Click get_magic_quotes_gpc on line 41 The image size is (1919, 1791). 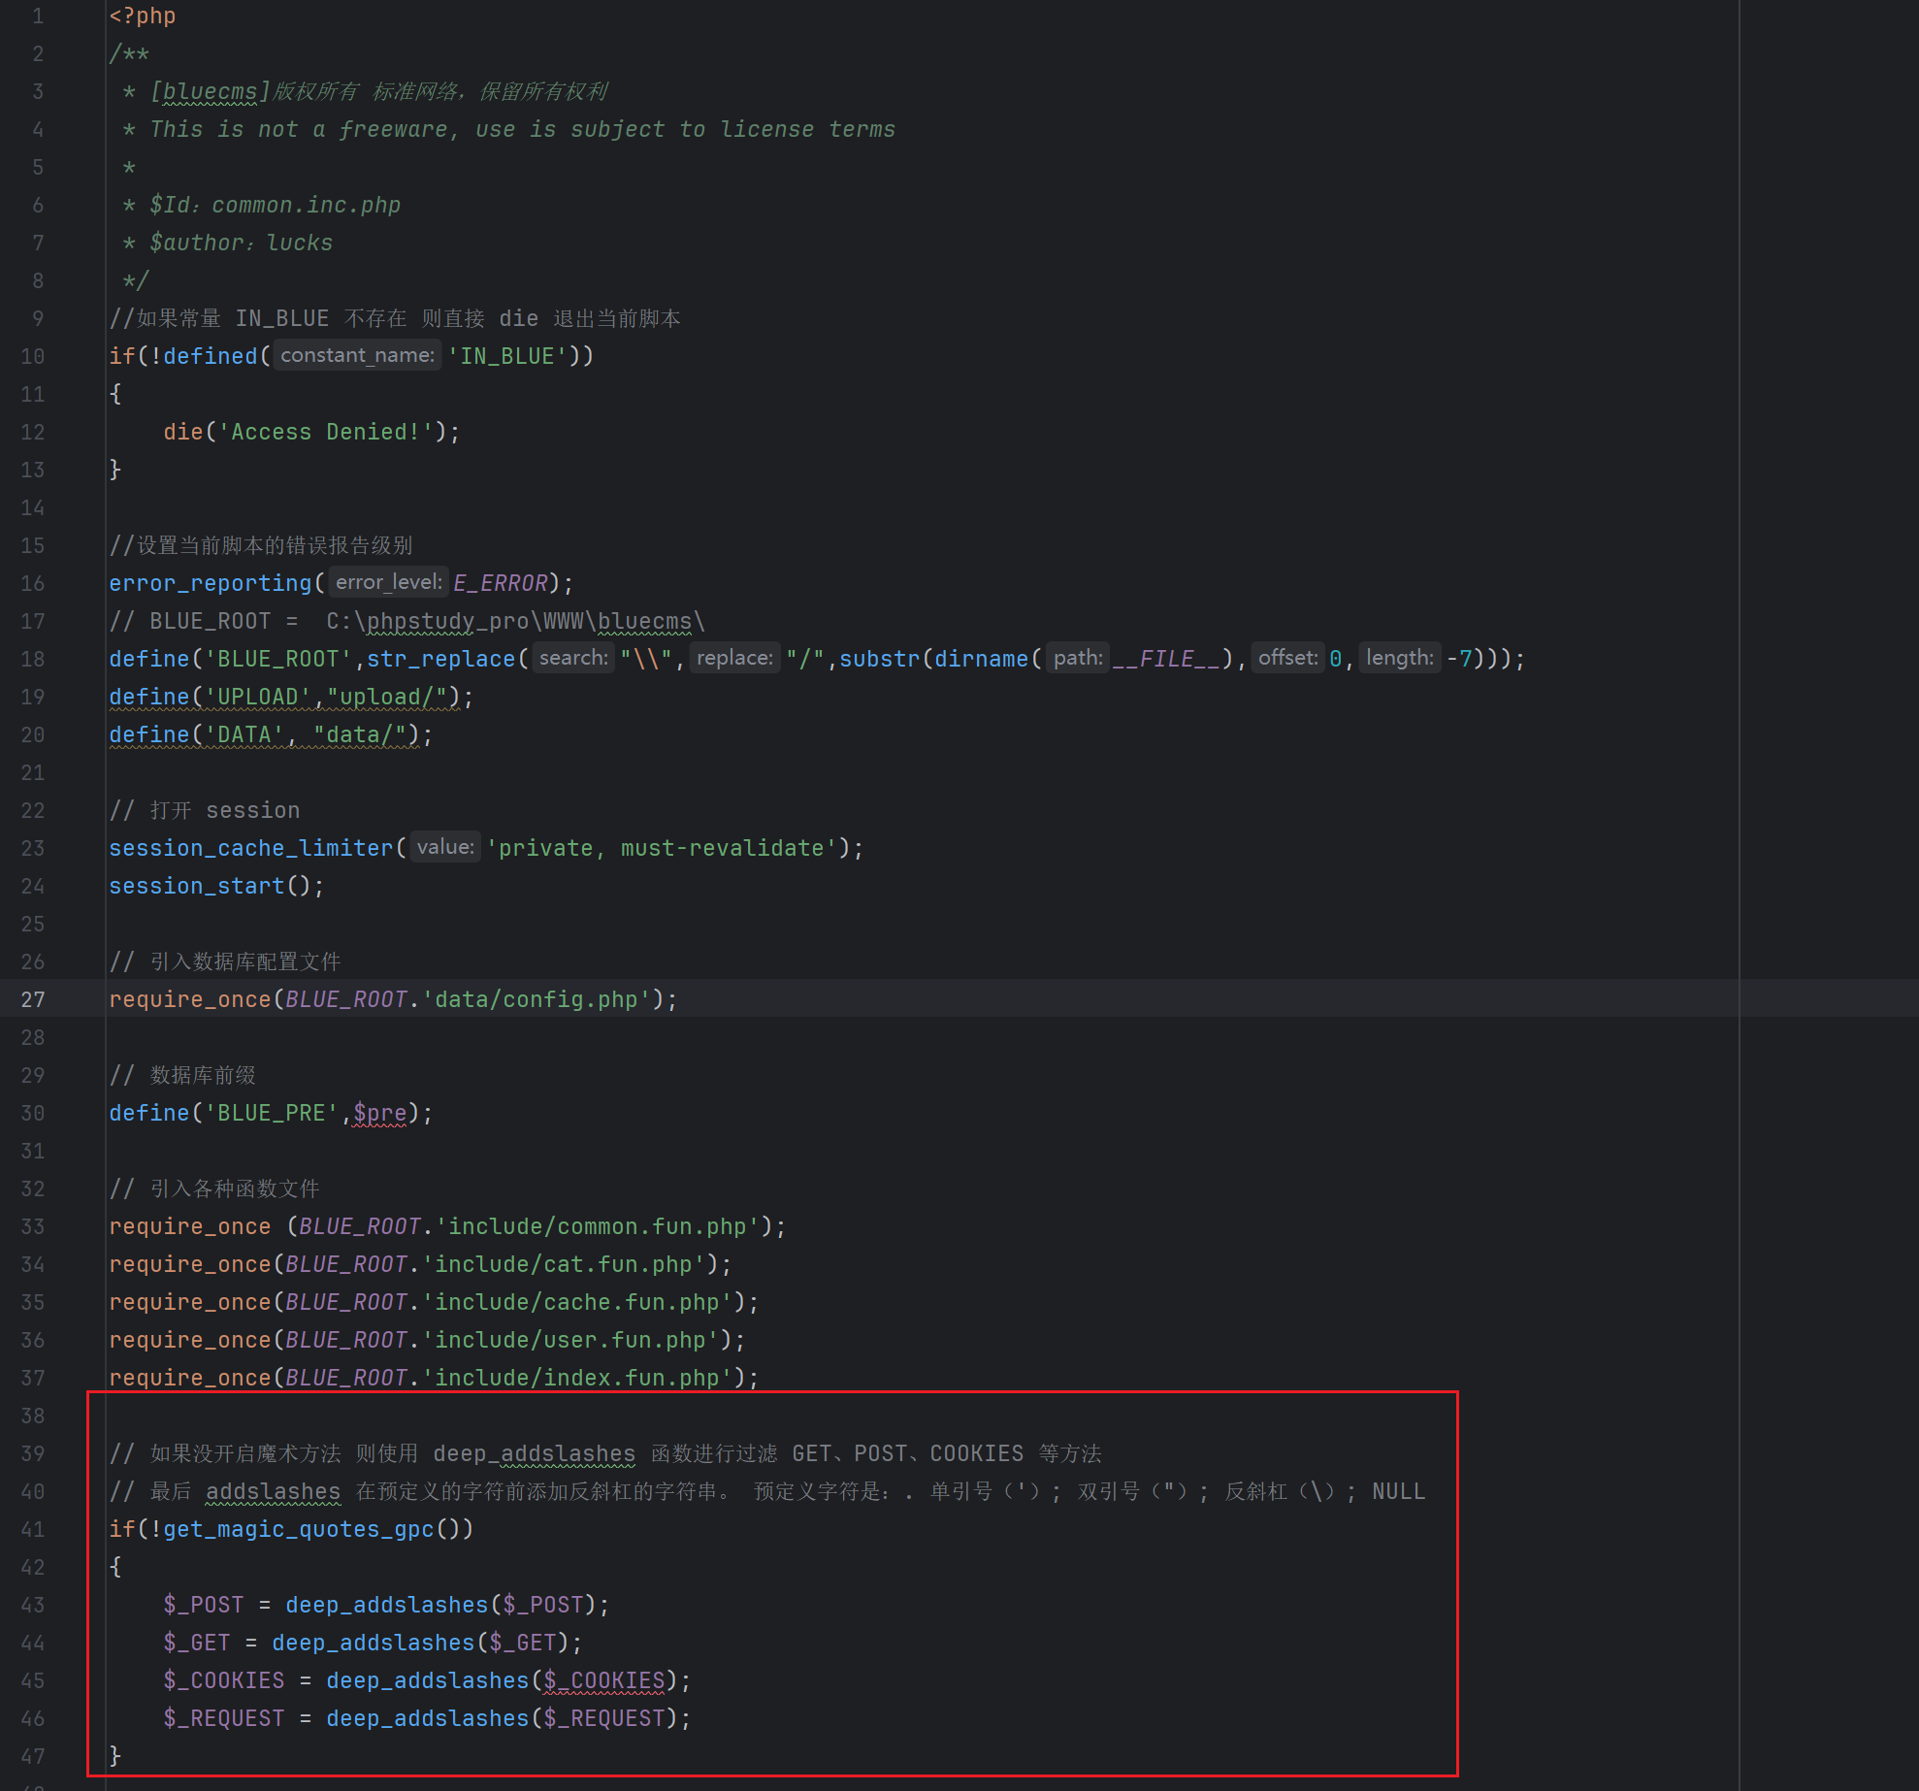[x=299, y=1529]
